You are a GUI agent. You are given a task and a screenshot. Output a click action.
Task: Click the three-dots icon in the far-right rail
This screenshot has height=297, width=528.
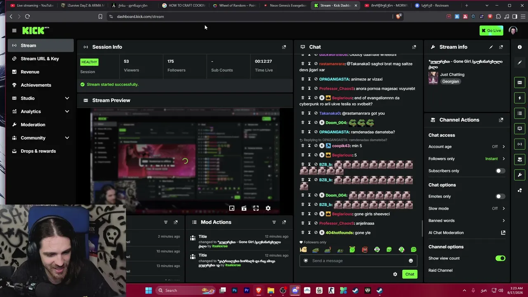tap(520, 190)
